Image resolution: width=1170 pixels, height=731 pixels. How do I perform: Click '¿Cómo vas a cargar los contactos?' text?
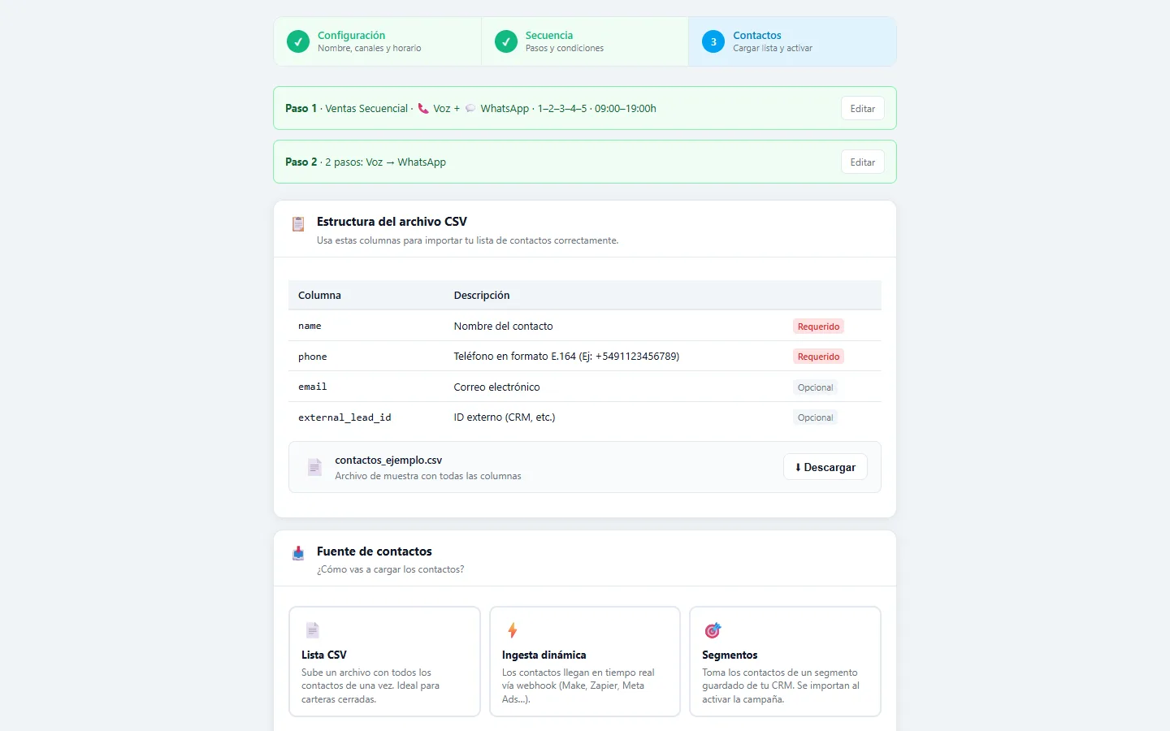point(391,569)
